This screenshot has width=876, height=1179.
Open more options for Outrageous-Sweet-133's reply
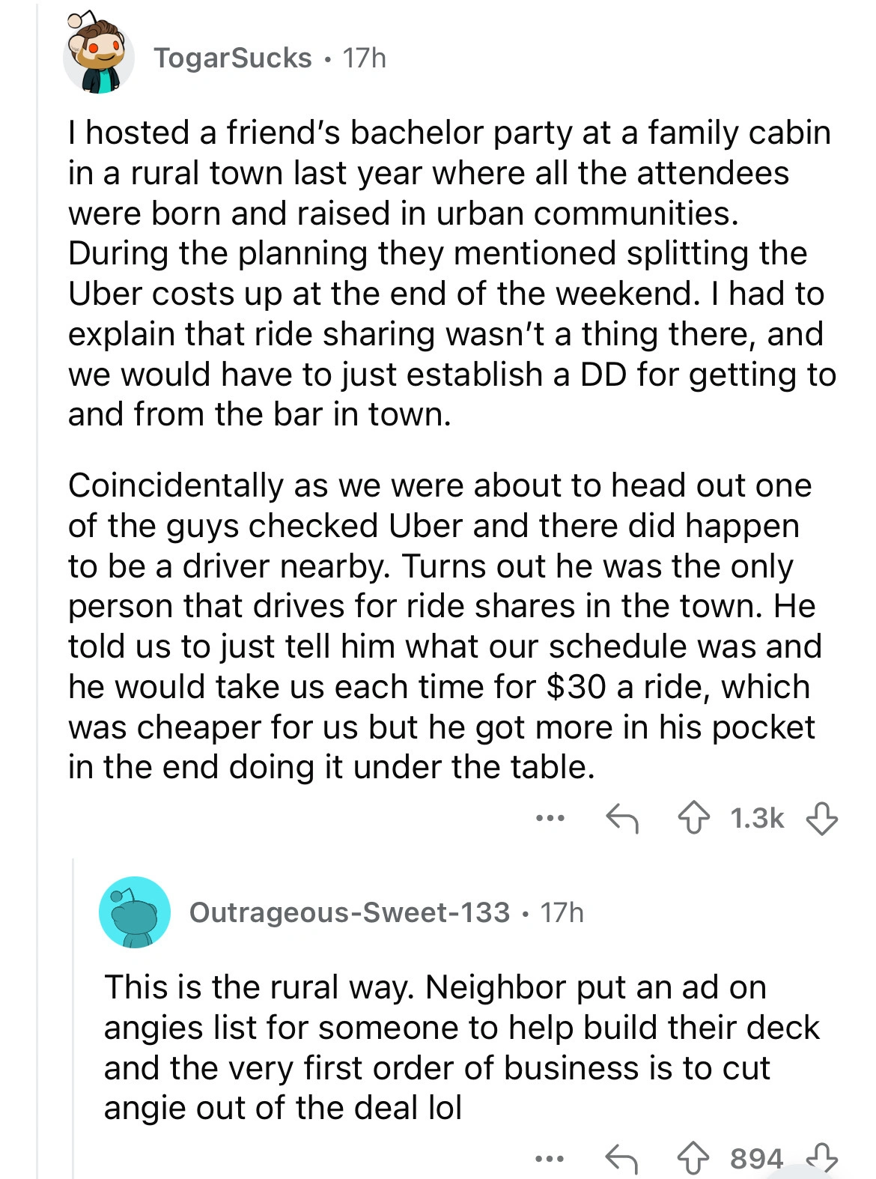550,1159
